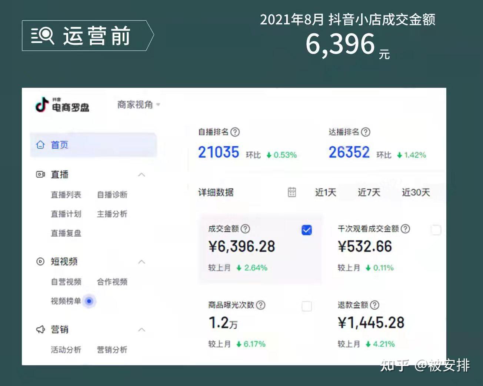Click help icon next to 退款金额
This screenshot has width=483, height=386.
375,305
